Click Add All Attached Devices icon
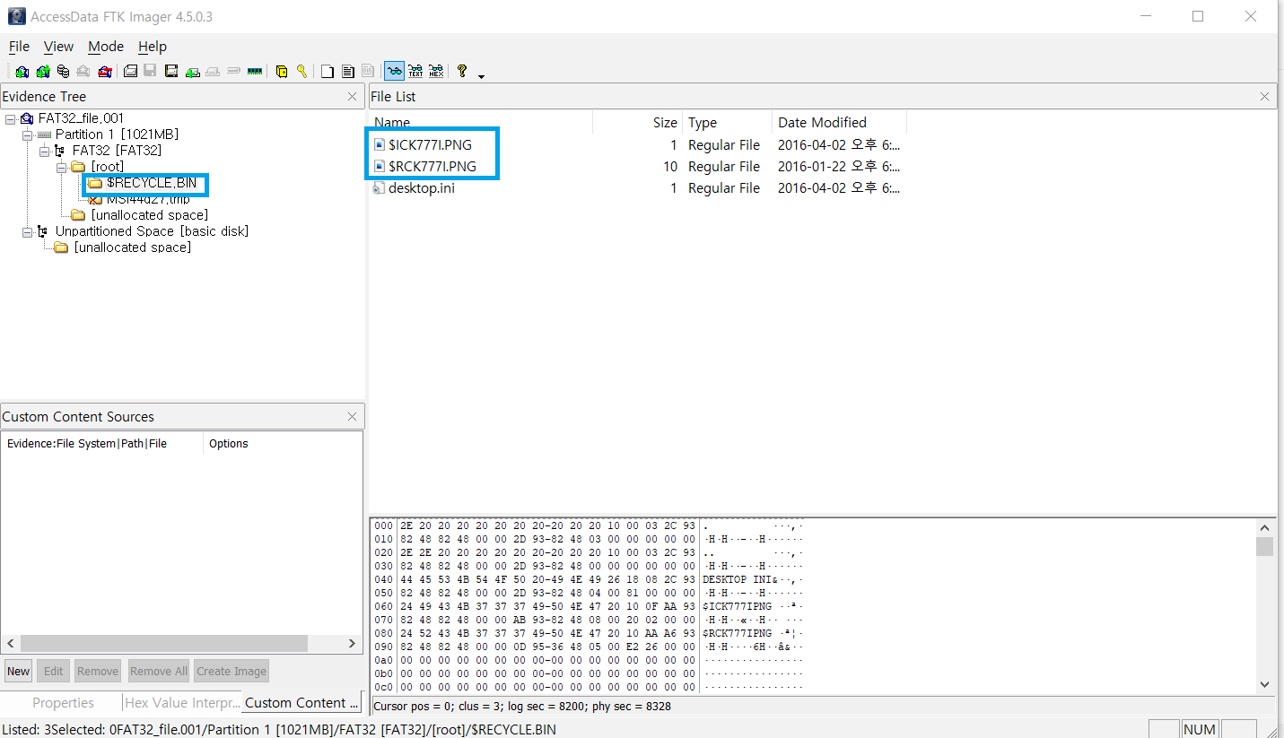Screen dimensions: 1284x738 (x=43, y=72)
